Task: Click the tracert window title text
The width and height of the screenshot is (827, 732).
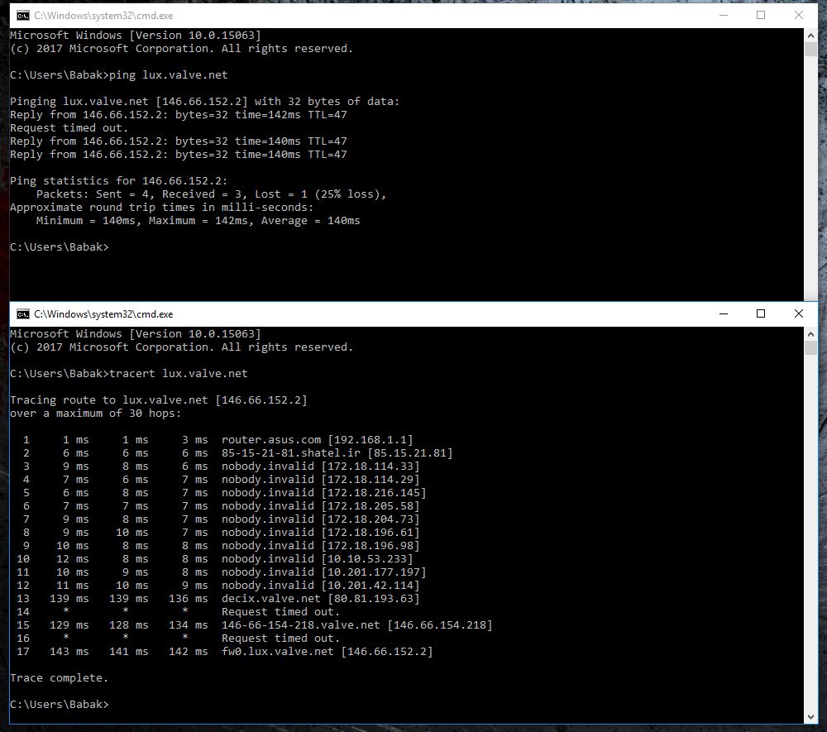Action: (103, 314)
